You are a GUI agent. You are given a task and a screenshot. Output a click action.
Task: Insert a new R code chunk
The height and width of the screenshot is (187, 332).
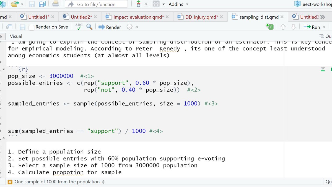tap(269, 27)
